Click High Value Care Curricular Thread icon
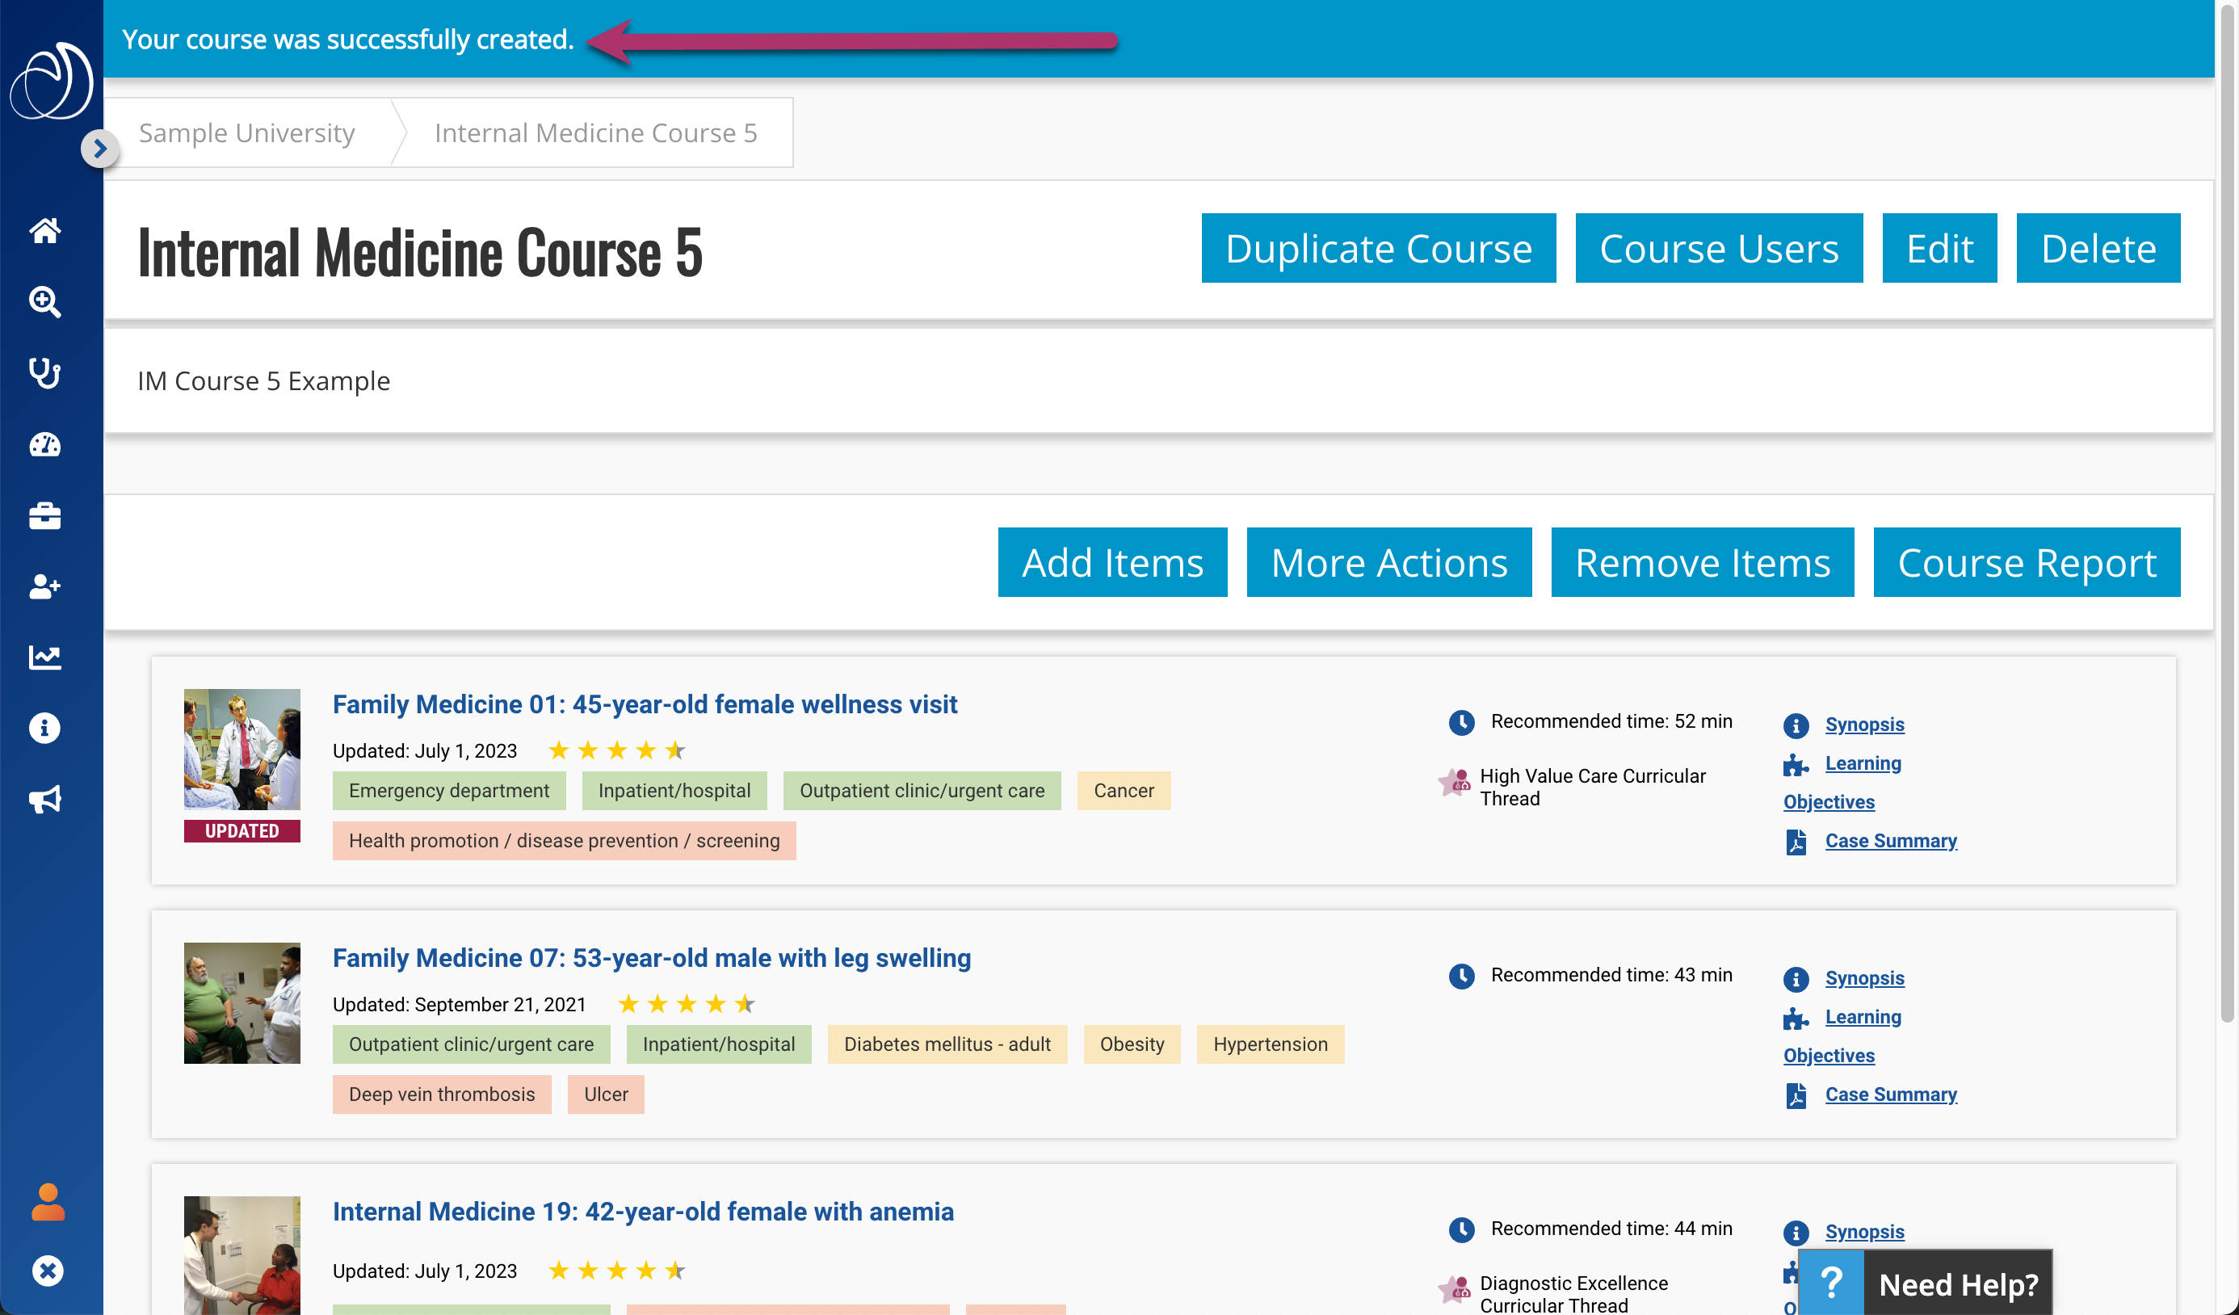 (1455, 783)
